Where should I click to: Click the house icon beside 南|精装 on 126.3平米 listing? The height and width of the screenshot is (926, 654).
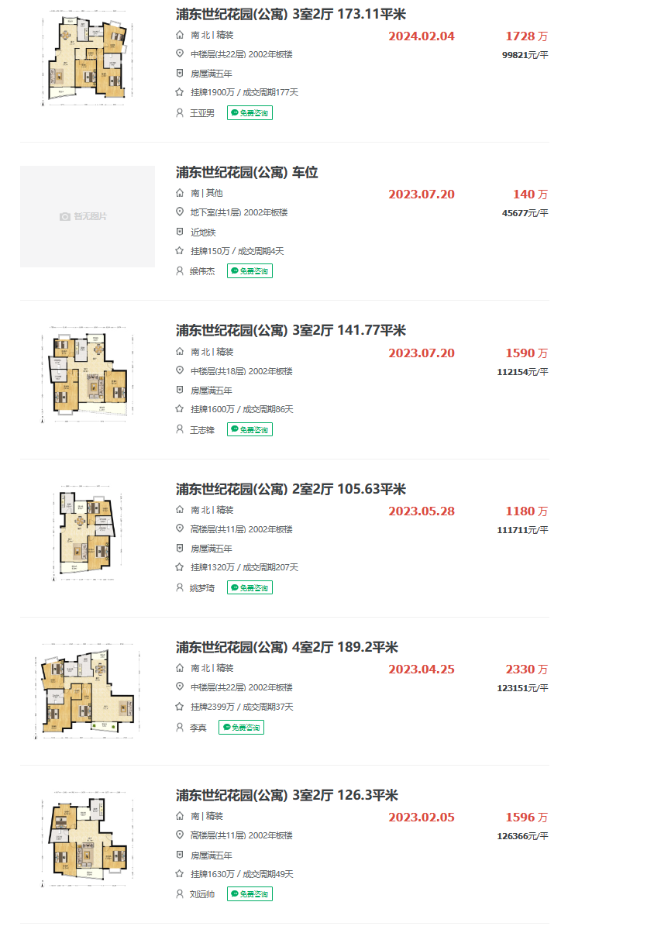180,817
